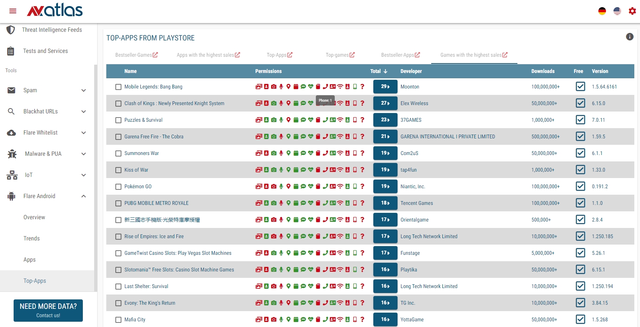This screenshot has width=640, height=327.
Task: Check the Summoners War row checkbox
Action: (118, 153)
